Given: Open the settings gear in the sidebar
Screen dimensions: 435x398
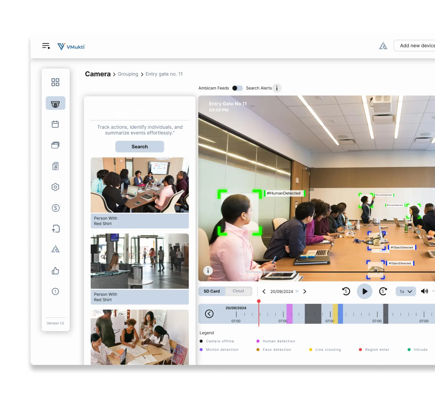Looking at the screenshot, I should click(55, 187).
